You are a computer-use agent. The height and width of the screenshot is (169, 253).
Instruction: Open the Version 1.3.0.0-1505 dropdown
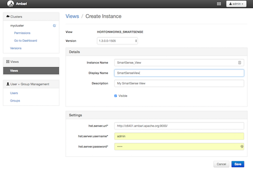coord(117,41)
